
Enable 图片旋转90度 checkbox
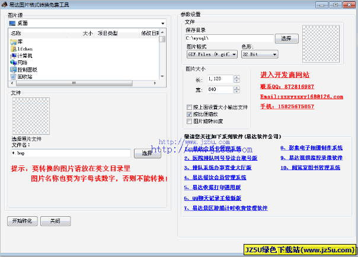point(189,121)
